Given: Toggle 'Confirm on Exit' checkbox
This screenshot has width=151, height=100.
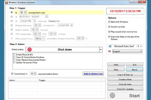Looking at the screenshot, I should tap(109, 27).
